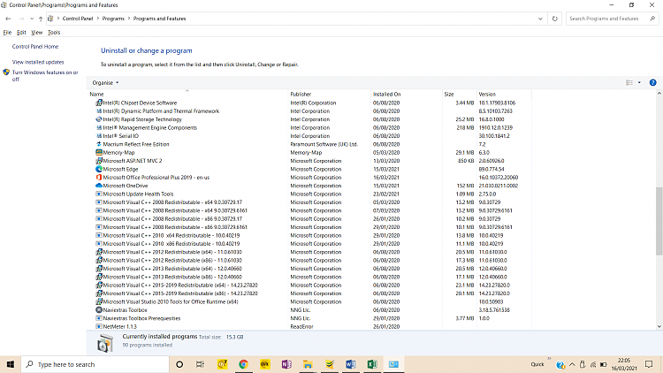The image size is (663, 373).
Task: Click the scrollbar down arrow
Action: [x=659, y=326]
